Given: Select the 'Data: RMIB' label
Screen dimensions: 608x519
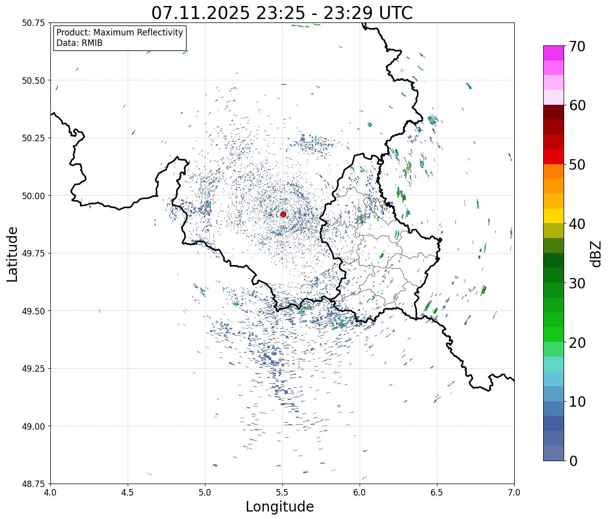Looking at the screenshot, I should pyautogui.click(x=79, y=43).
